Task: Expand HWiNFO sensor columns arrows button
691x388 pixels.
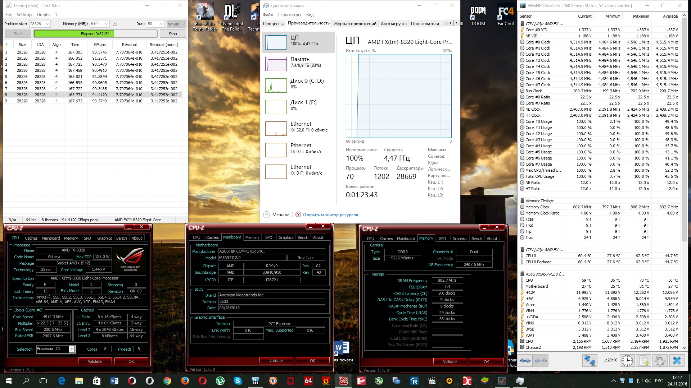Action: point(525,361)
